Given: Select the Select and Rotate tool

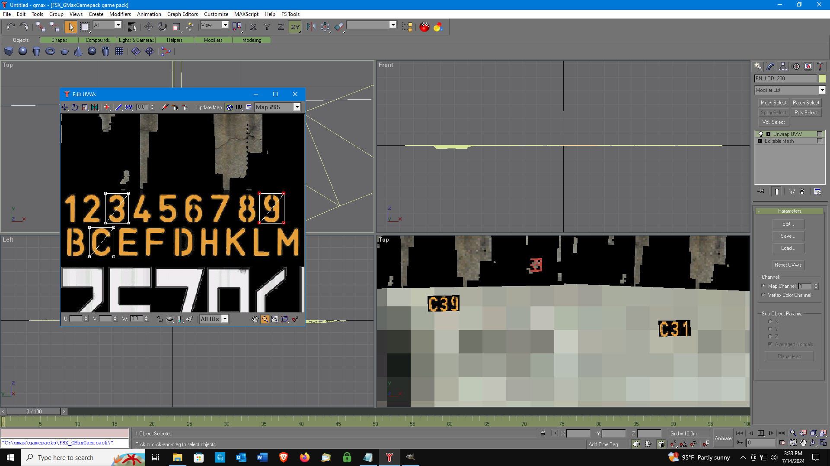Looking at the screenshot, I should 163,27.
